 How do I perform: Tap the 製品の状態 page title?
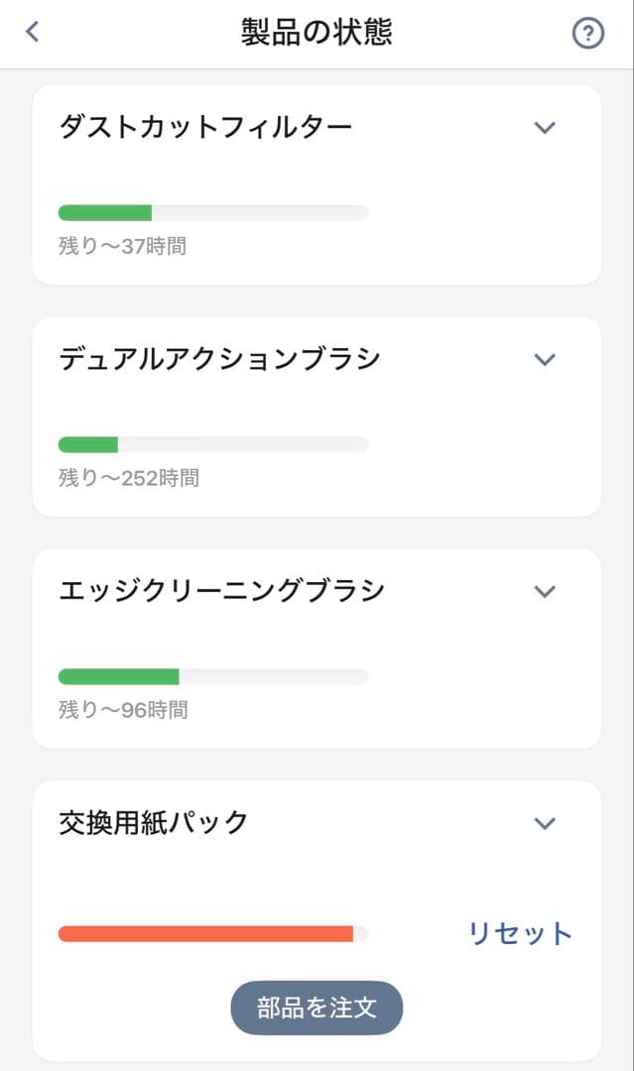pyautogui.click(x=316, y=32)
